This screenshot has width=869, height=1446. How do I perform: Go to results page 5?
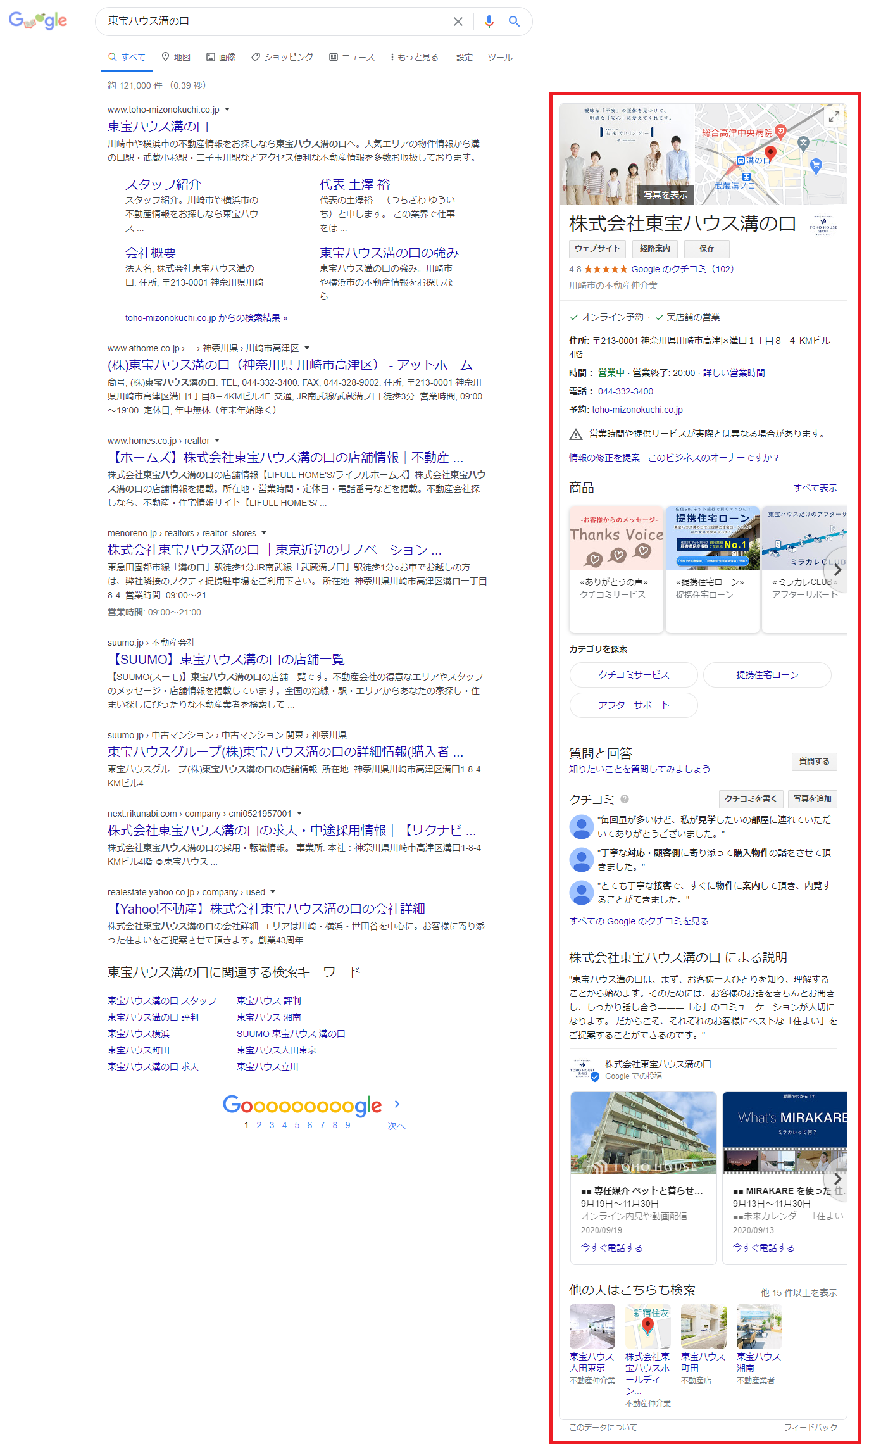pos(297,1125)
